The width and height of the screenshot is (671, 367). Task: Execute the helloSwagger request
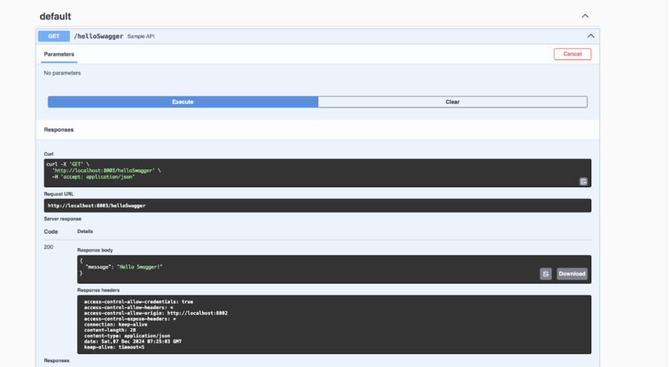tap(183, 102)
